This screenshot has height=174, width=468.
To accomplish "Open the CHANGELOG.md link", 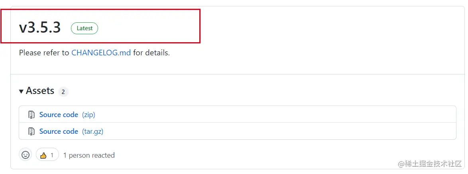I will coord(101,53).
